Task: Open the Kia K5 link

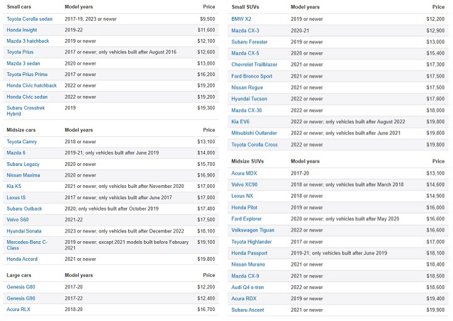Action: click(14, 187)
